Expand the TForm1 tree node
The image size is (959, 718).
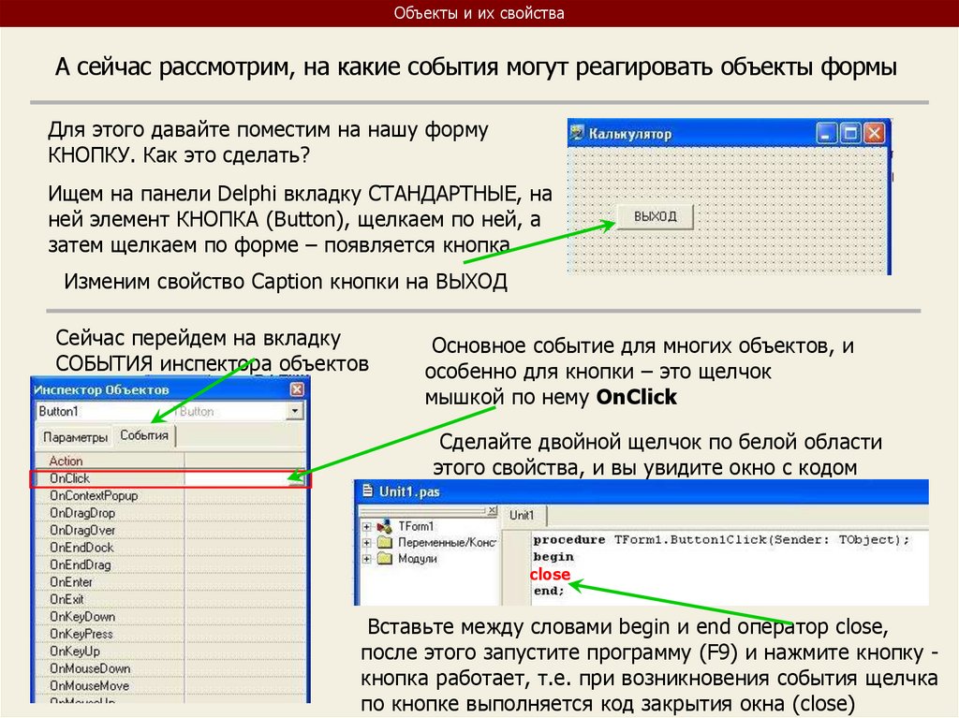[366, 527]
